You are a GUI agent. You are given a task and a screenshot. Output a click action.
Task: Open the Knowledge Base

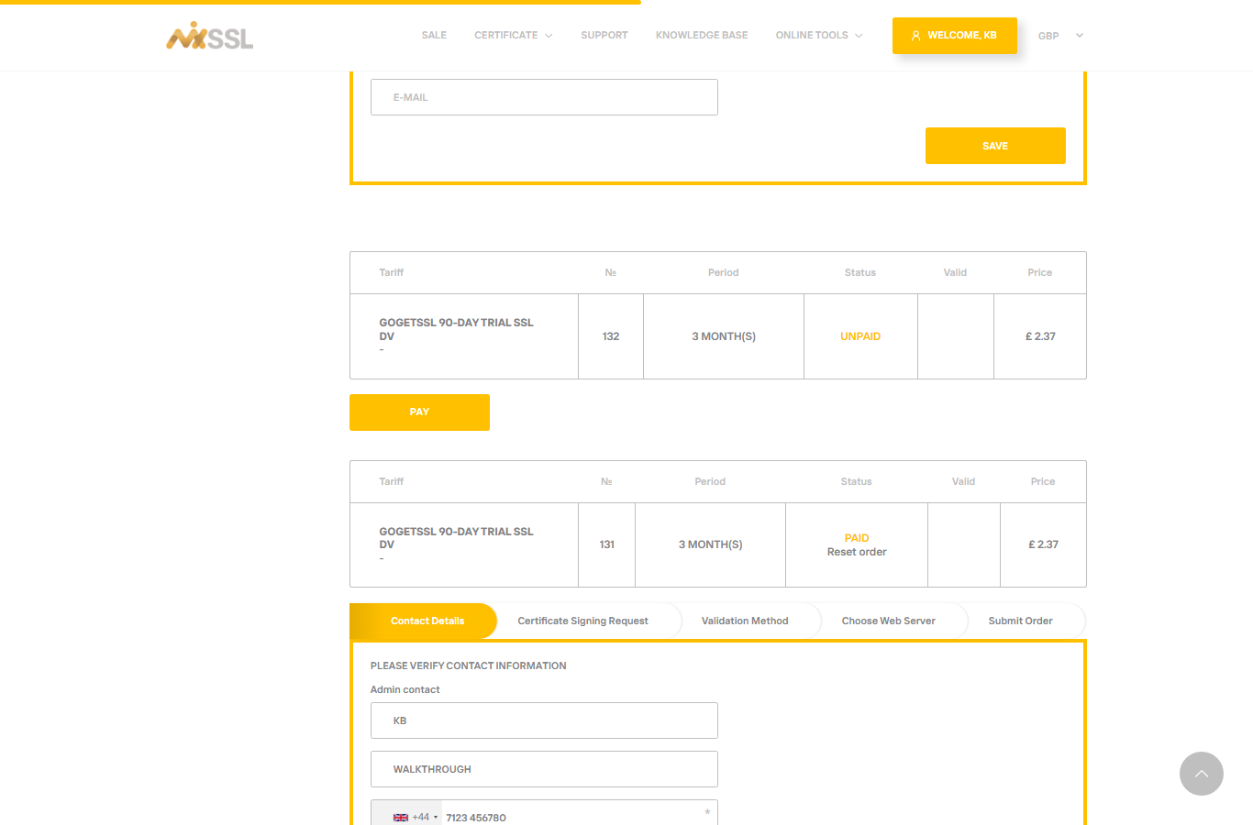pyautogui.click(x=702, y=36)
